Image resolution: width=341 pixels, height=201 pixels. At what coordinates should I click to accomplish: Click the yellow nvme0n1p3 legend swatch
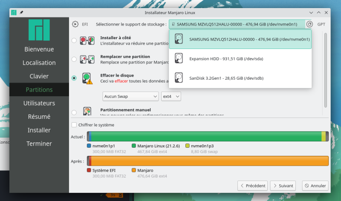point(188,146)
